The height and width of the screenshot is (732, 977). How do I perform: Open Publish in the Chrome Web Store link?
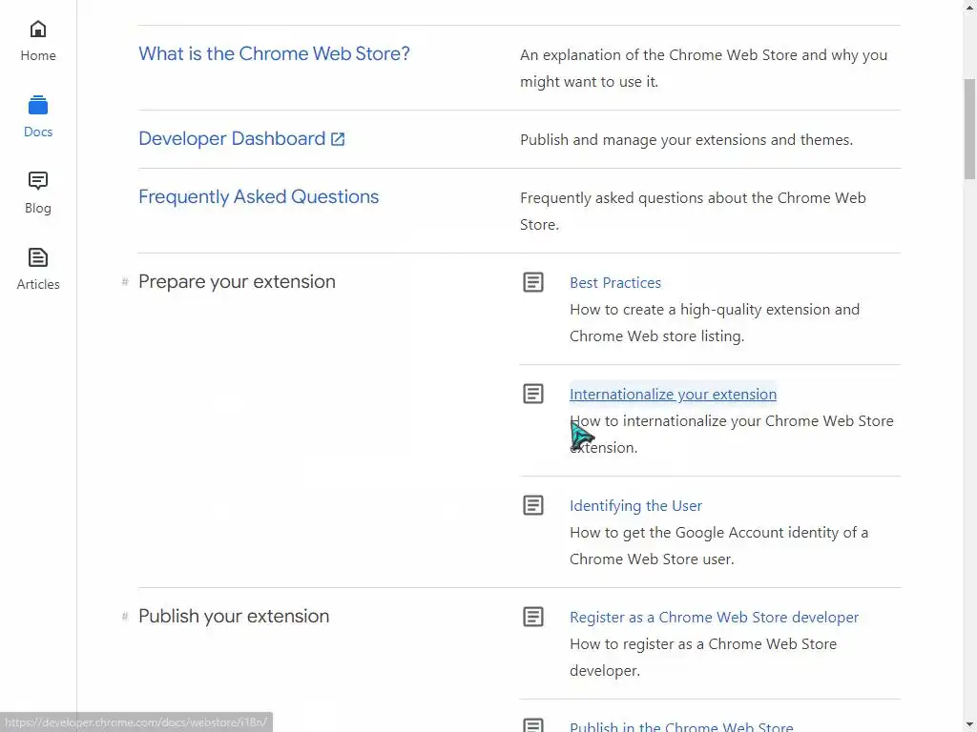(x=681, y=726)
